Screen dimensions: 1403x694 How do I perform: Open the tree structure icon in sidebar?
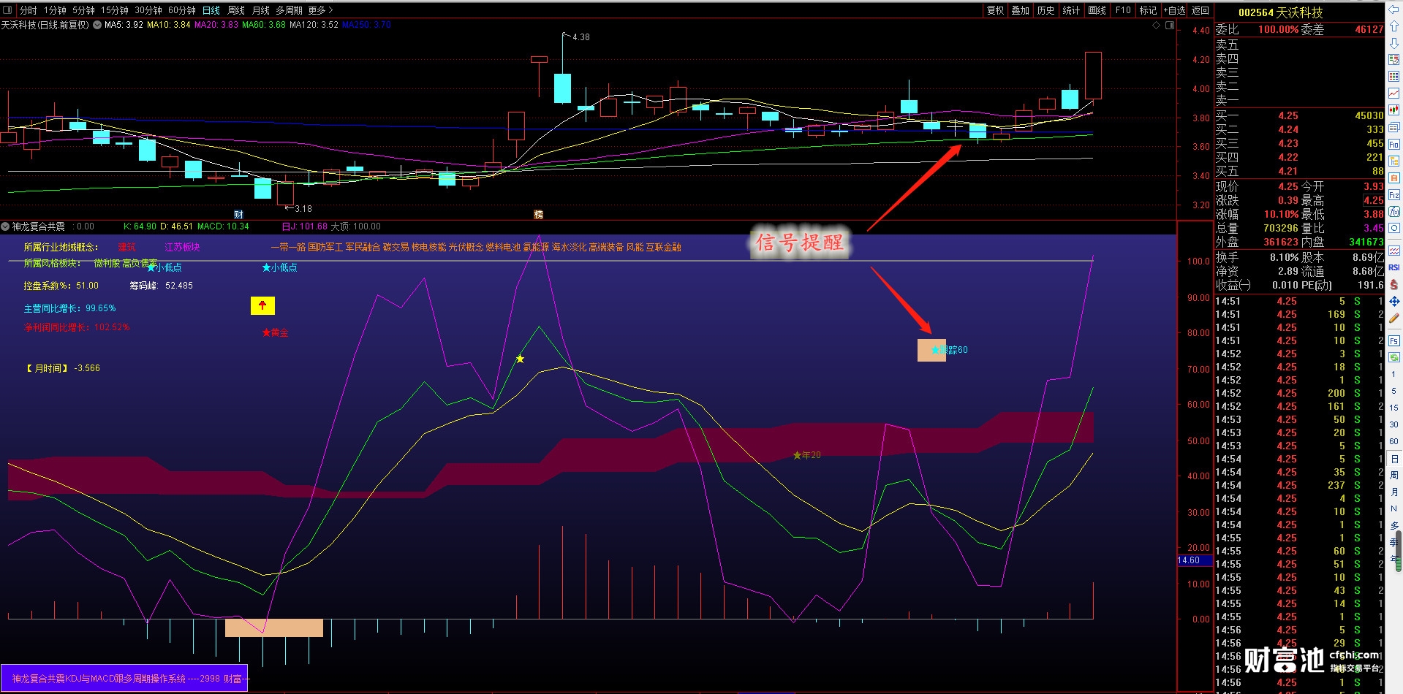[1393, 161]
